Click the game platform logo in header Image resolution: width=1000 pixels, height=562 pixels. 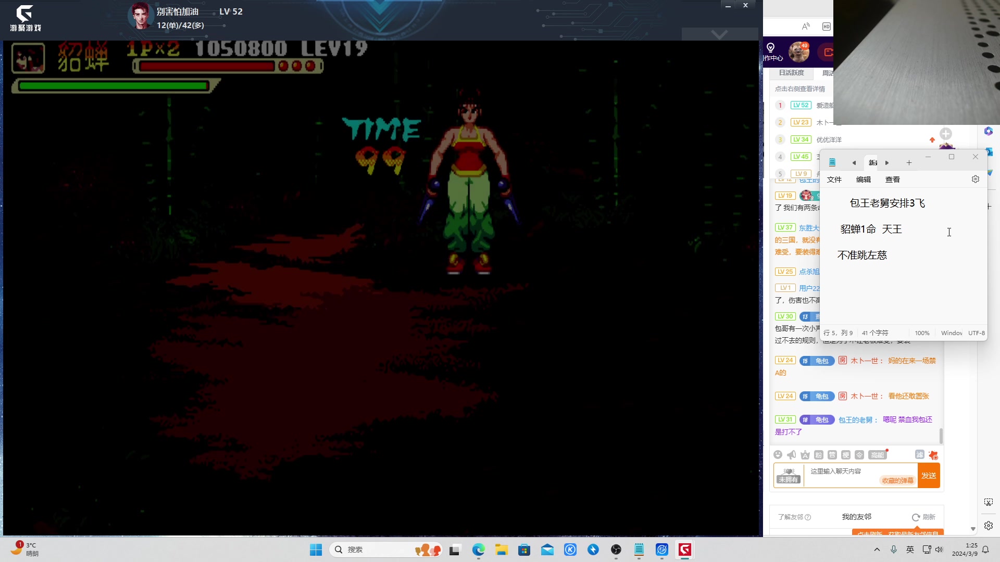(x=25, y=18)
